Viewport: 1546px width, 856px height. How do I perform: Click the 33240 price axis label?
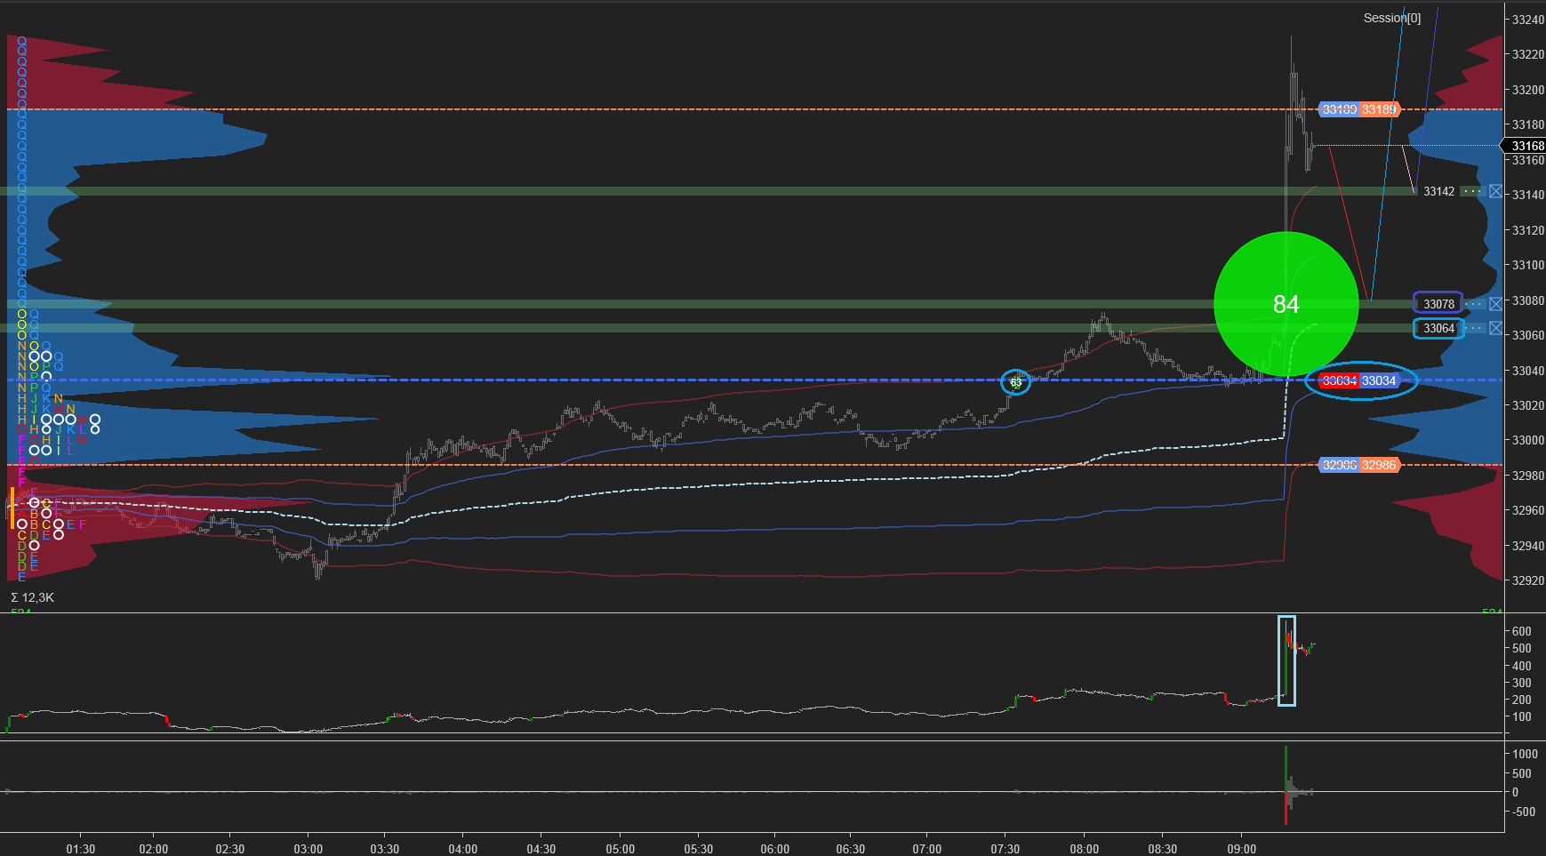[1527, 20]
